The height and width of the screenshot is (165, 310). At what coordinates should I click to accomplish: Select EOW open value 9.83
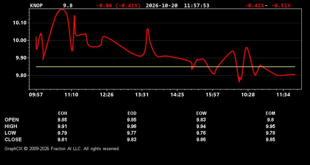click(x=201, y=120)
